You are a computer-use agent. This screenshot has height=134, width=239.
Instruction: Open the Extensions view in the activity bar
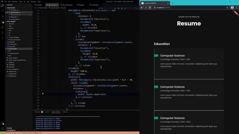click(x=3, y=27)
